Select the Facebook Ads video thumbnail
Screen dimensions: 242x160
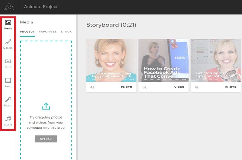pos(163,60)
